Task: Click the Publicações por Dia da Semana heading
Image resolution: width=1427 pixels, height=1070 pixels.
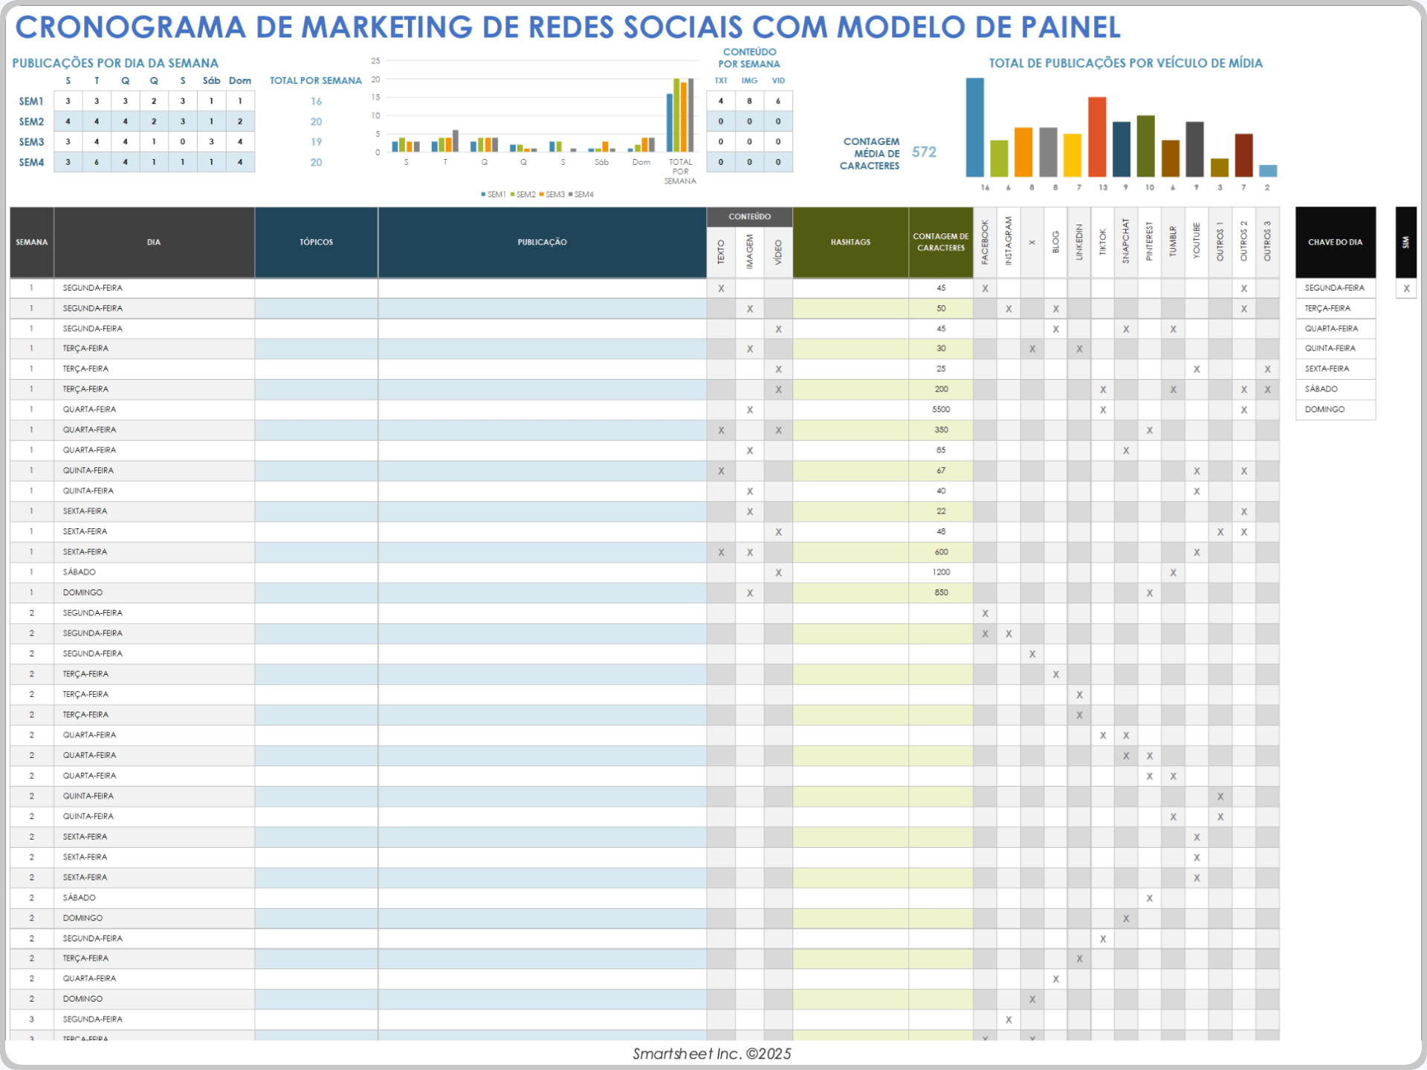Action: (x=115, y=63)
